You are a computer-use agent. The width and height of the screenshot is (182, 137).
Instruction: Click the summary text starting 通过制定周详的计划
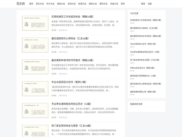point(85,89)
